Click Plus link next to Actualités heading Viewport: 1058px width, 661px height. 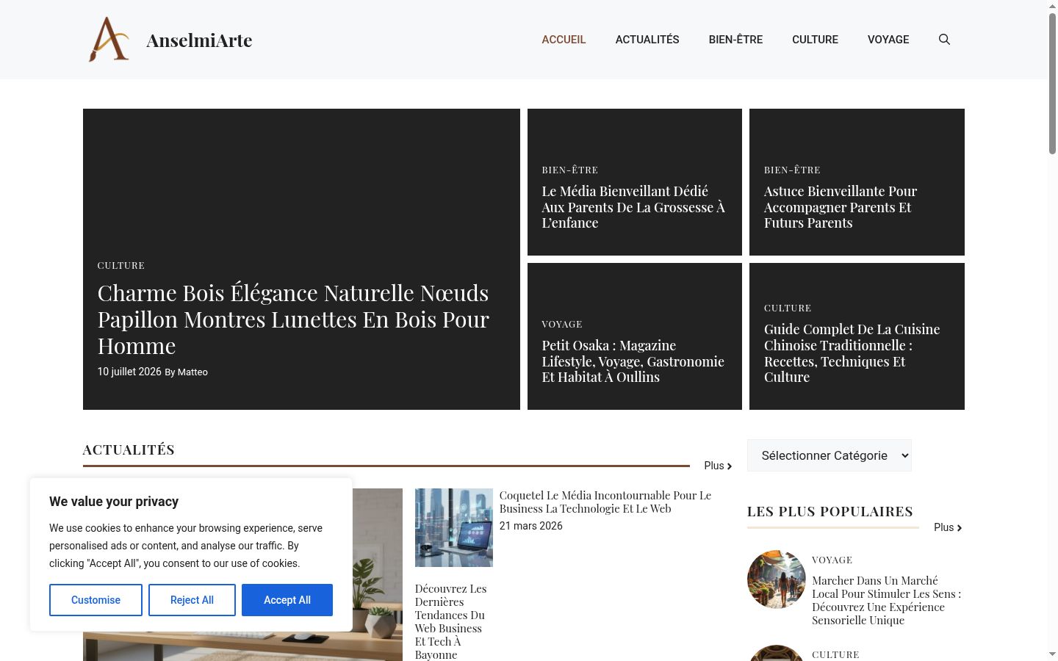(718, 466)
